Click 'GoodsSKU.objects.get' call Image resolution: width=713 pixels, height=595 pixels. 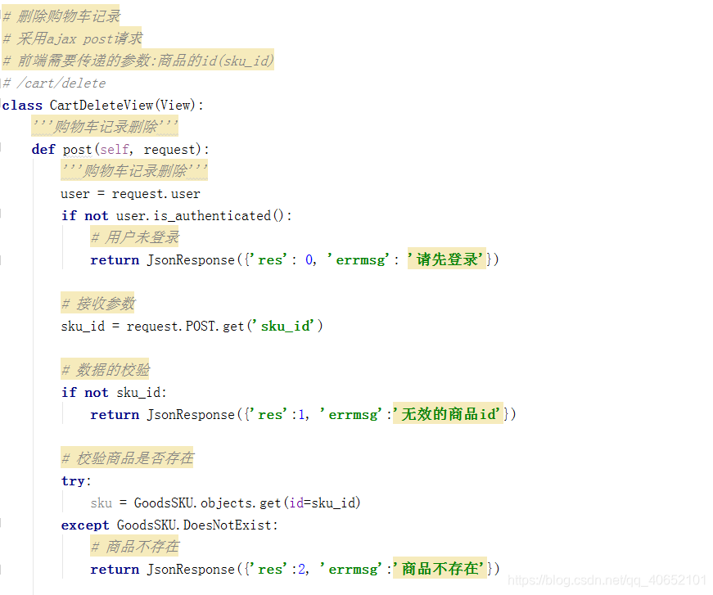click(x=207, y=503)
